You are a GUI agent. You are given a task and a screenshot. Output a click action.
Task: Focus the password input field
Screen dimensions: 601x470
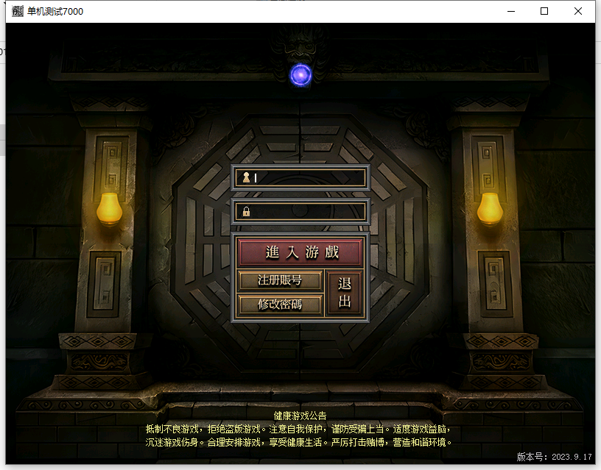300,211
